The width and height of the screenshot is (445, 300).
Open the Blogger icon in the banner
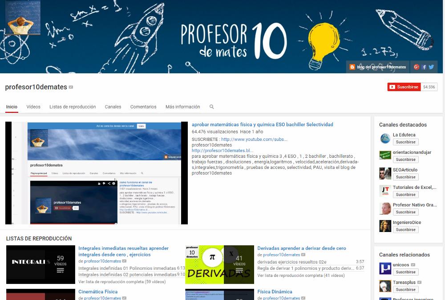coord(352,67)
